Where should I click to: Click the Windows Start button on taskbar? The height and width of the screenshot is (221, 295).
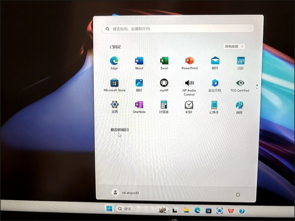[x=109, y=208]
